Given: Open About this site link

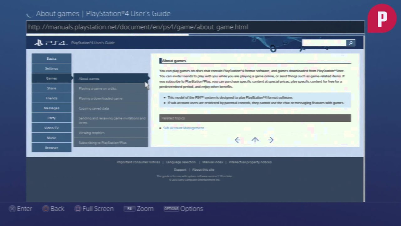Looking at the screenshot, I should [x=203, y=170].
